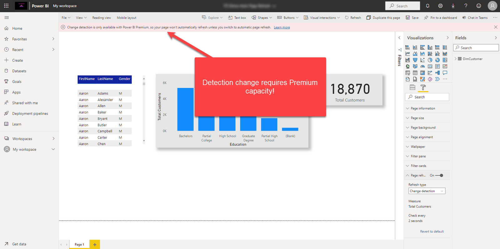Click Revert to default
This screenshot has height=249, width=500.
tap(432, 232)
